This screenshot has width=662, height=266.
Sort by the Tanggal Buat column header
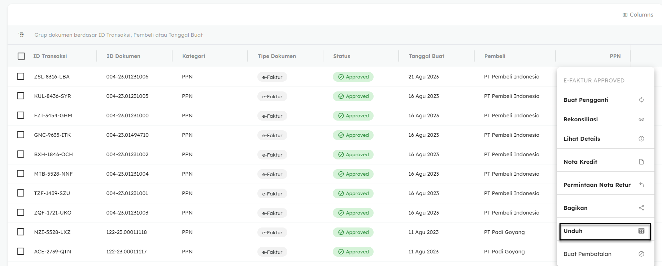(x=426, y=56)
